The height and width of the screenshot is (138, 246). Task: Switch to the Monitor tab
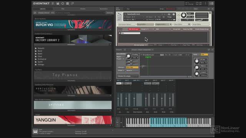tap(83, 9)
